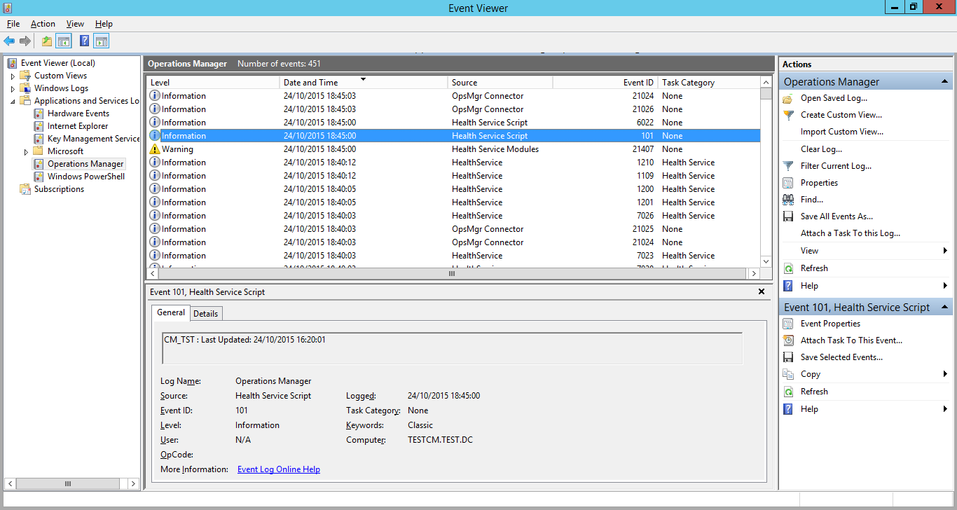Sort events by the Level column header
The height and width of the screenshot is (510, 957).
pyautogui.click(x=213, y=83)
